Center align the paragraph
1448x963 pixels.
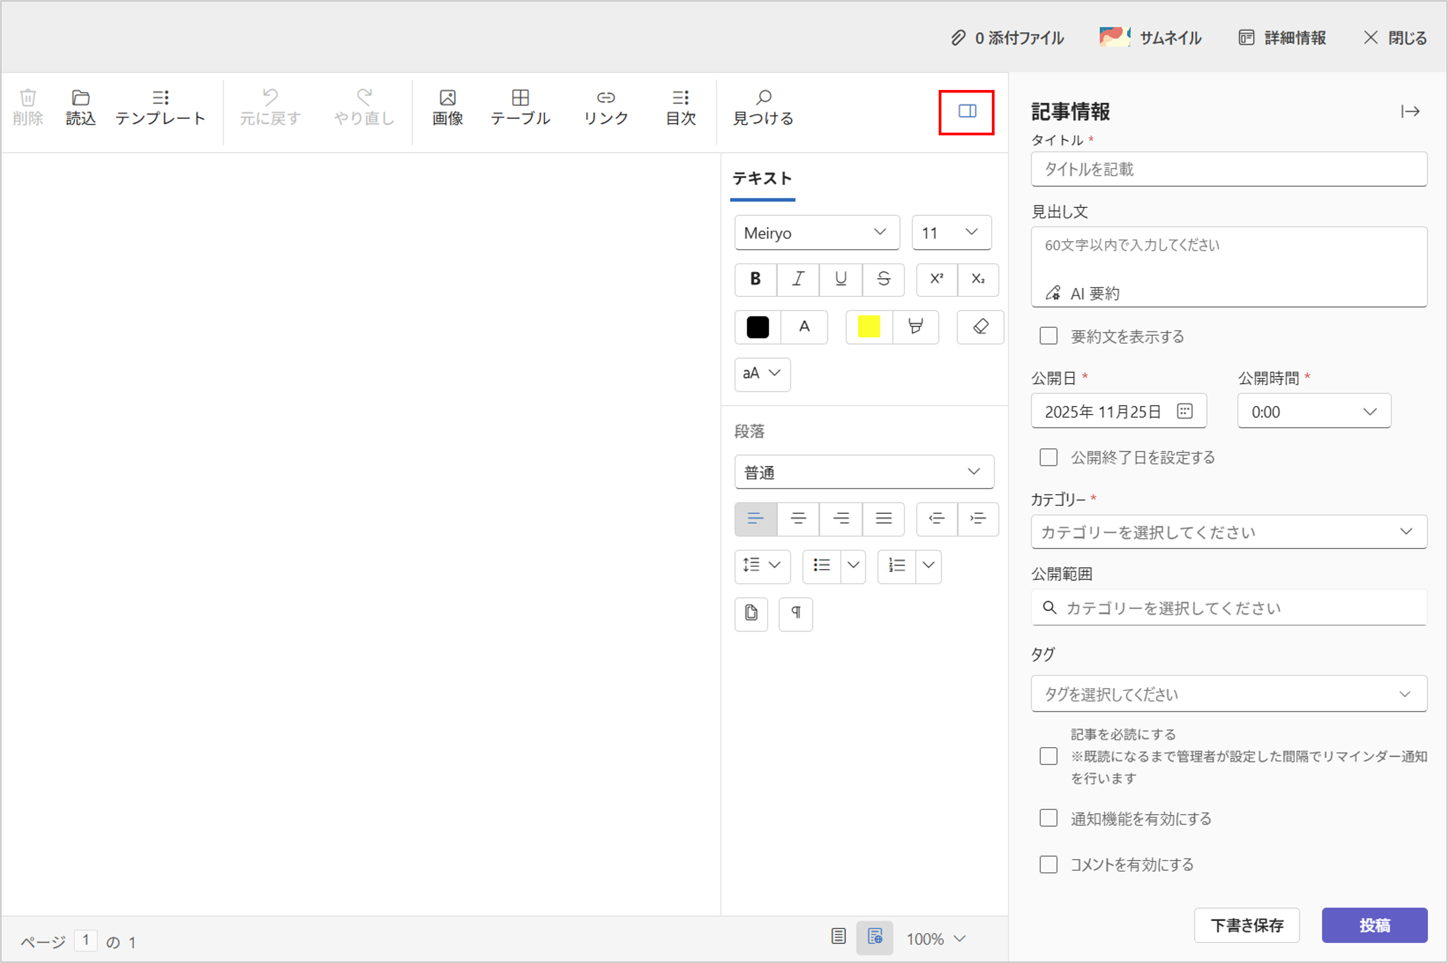tap(798, 519)
